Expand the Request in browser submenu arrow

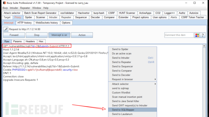[155, 79]
